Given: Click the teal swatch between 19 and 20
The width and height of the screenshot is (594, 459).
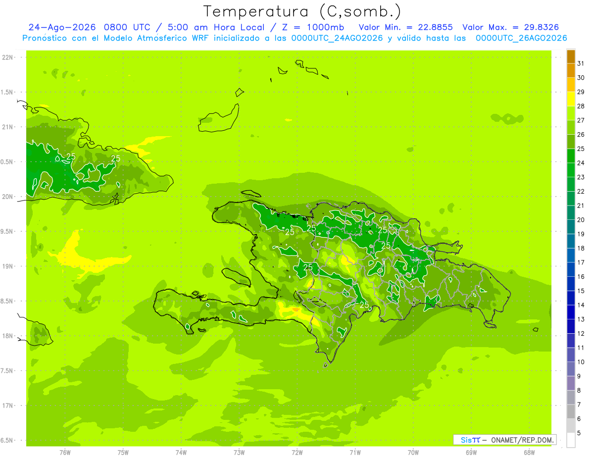Looking at the screenshot, I should pyautogui.click(x=571, y=227).
